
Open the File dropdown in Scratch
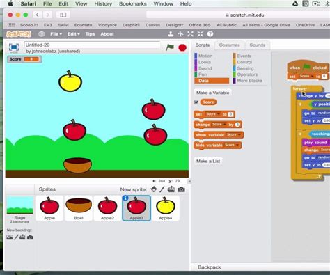(56, 34)
